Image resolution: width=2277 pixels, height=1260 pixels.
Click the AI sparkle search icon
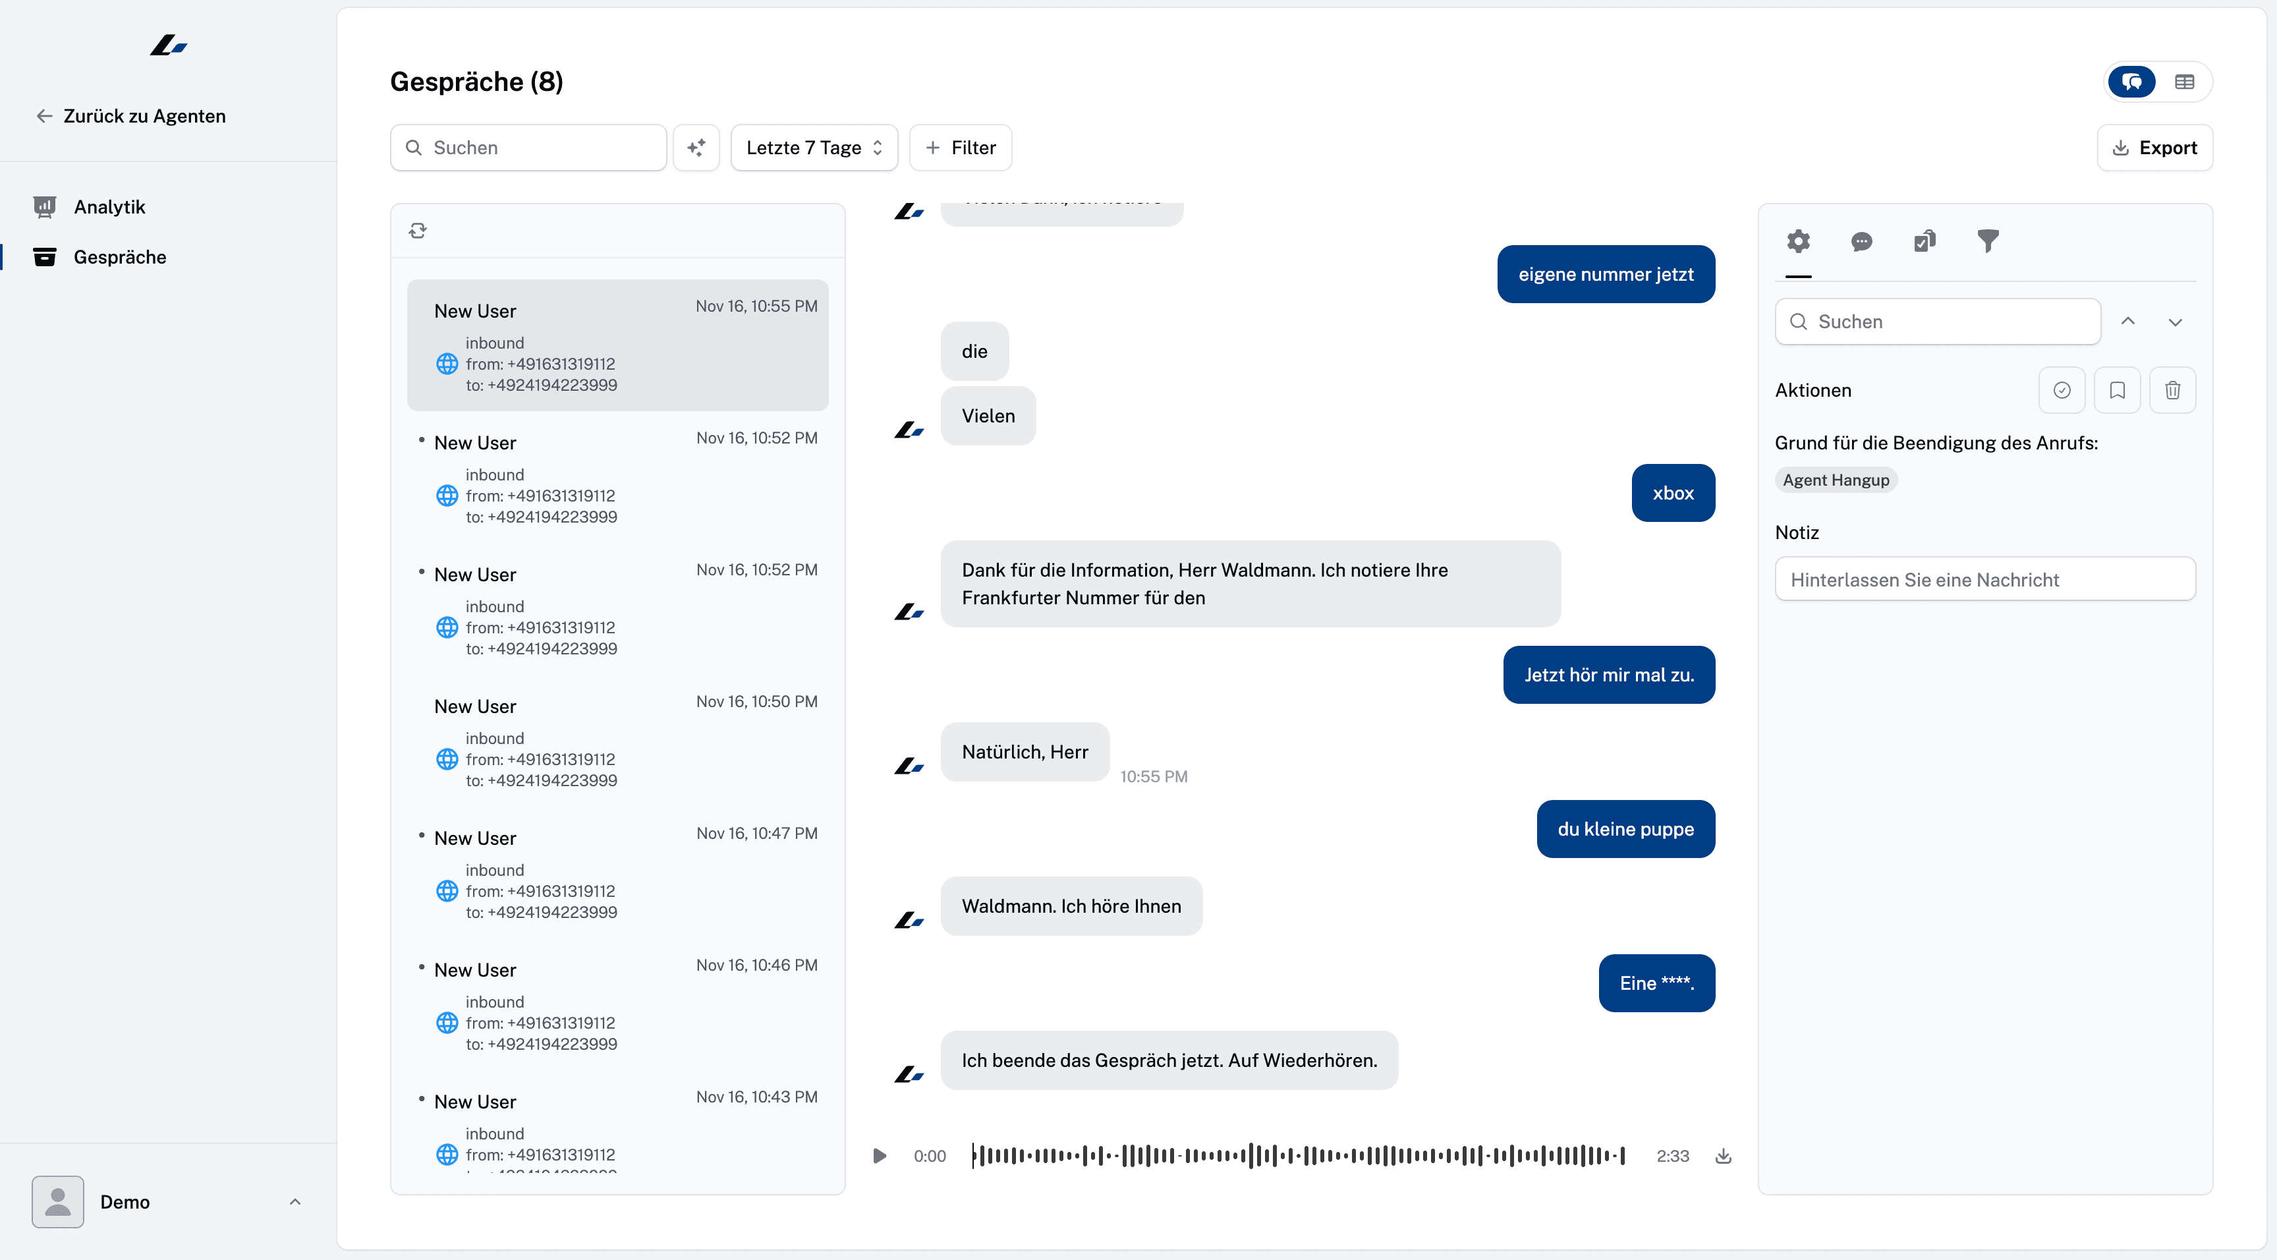696,148
